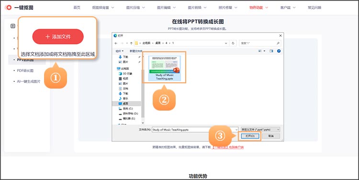Go back with the dialog's back arrow
The image size is (359, 180).
click(x=116, y=43)
